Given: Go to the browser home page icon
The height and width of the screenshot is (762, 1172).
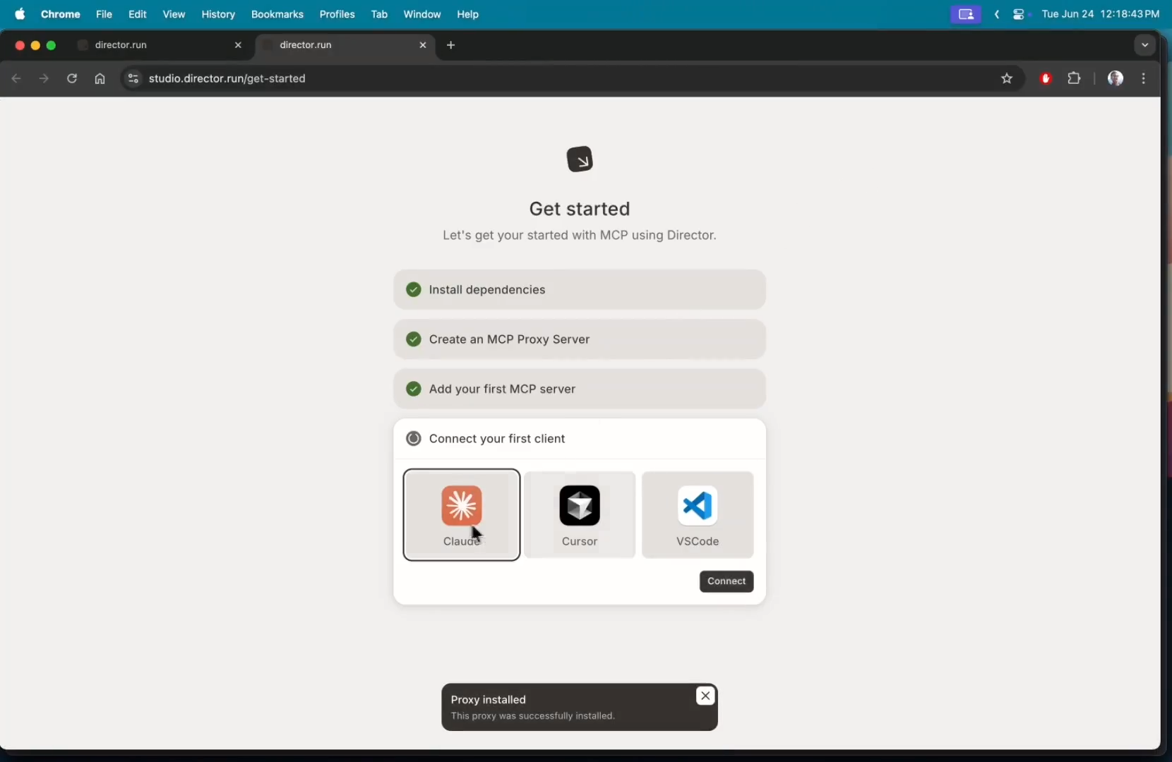Looking at the screenshot, I should (x=100, y=79).
